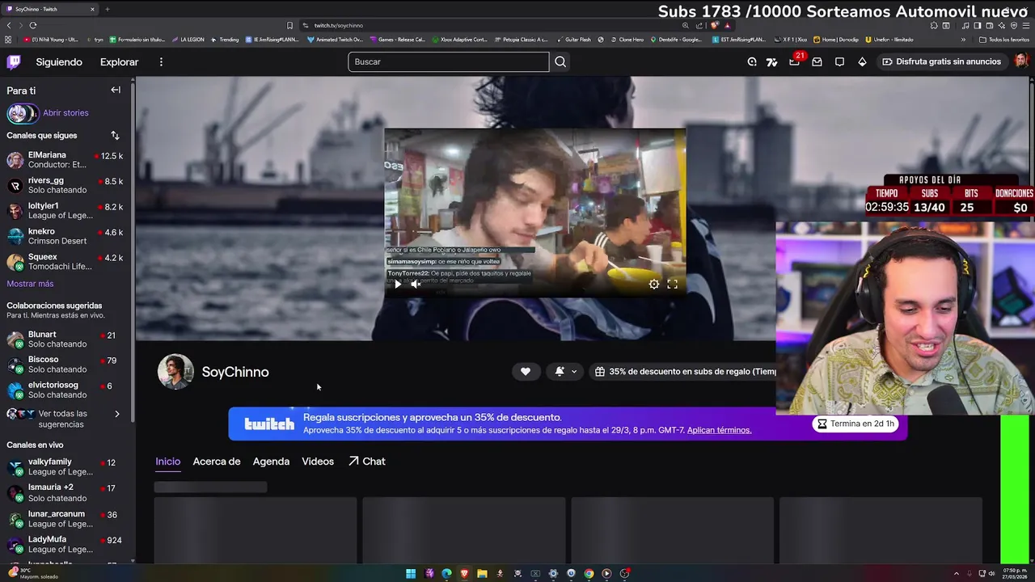Open valkyfamily live channel
The width and height of the screenshot is (1035, 582).
(65, 466)
